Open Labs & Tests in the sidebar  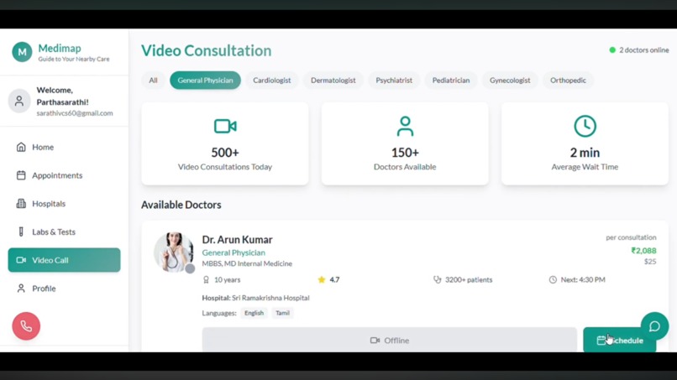(x=65, y=232)
